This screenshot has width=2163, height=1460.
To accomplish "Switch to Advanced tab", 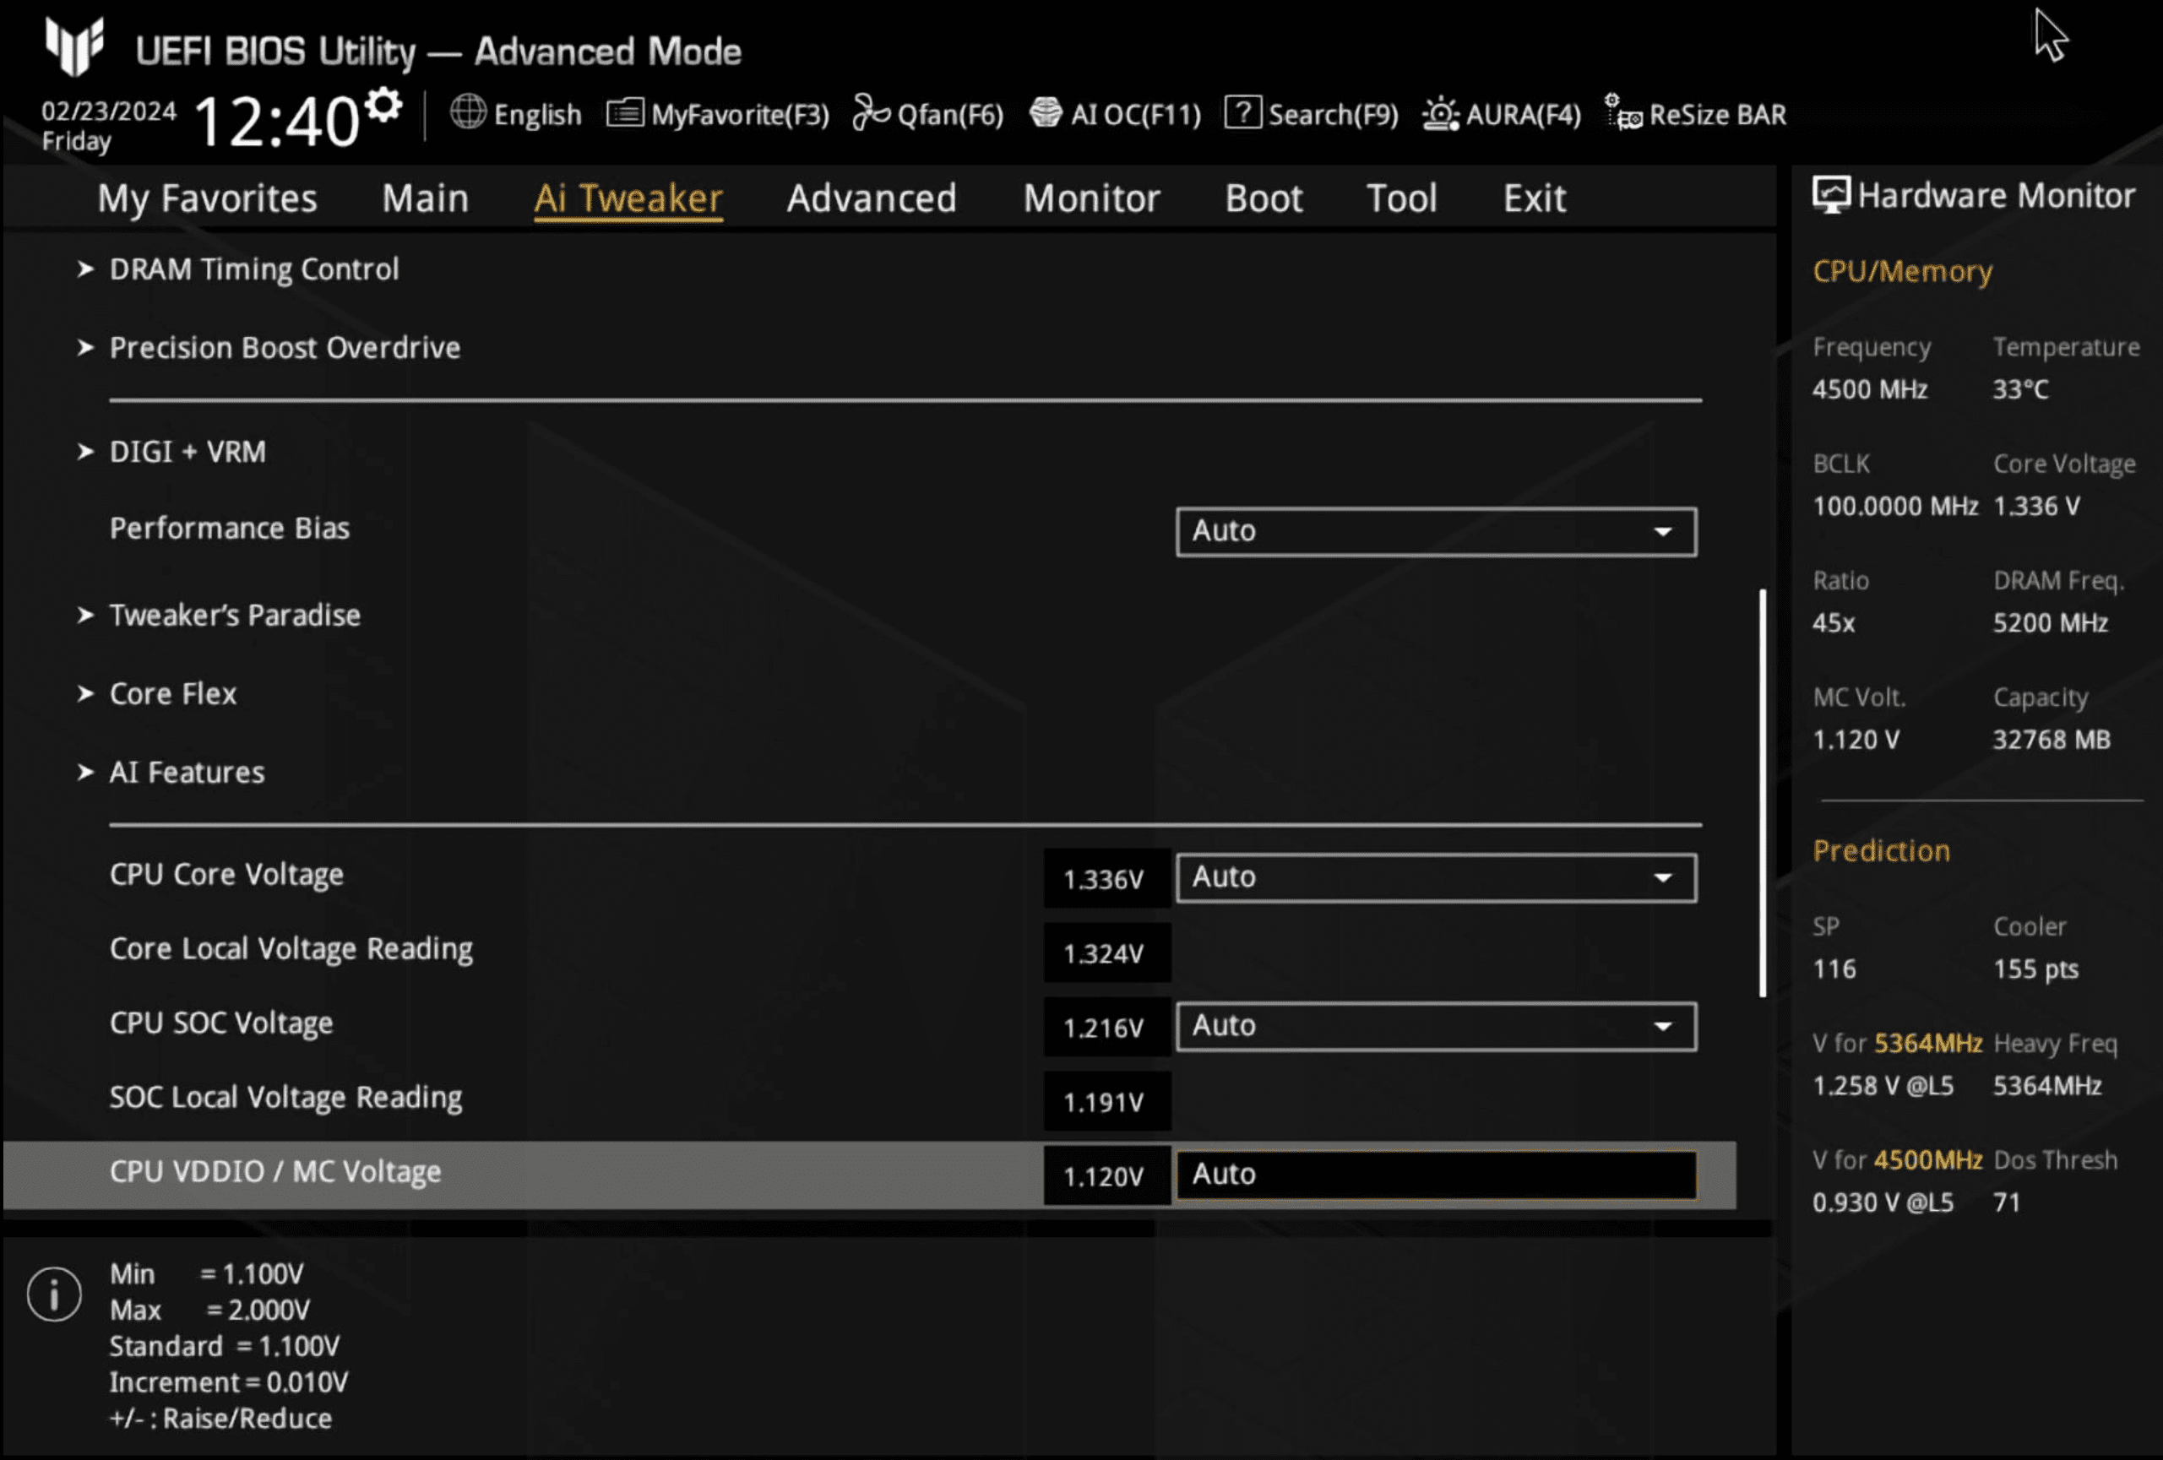I will (871, 198).
